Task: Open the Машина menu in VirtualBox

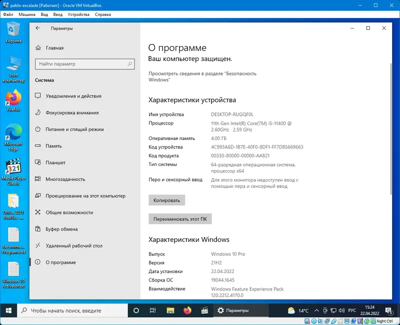Action: click(27, 14)
